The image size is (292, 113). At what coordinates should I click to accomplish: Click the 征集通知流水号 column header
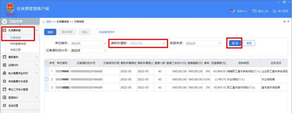pyautogui.click(x=86, y=63)
